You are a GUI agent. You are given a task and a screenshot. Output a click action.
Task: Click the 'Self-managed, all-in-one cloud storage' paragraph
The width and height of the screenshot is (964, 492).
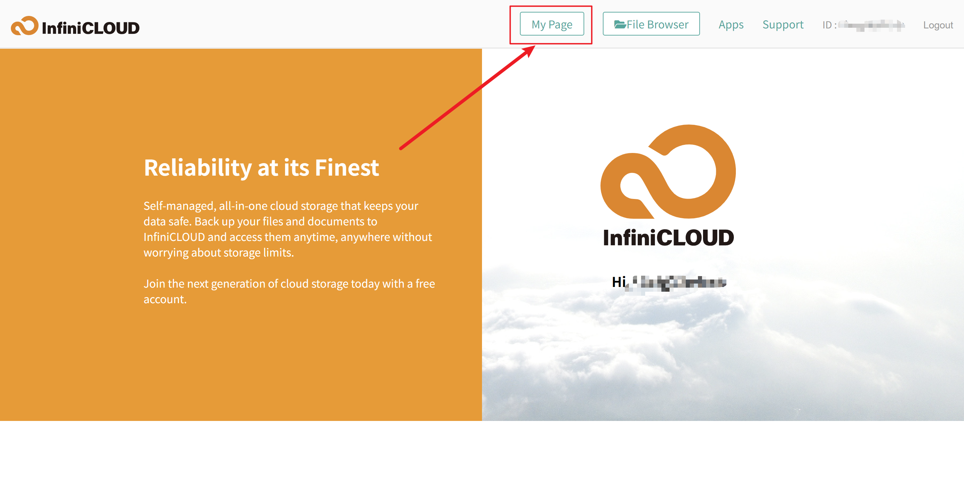click(x=288, y=229)
